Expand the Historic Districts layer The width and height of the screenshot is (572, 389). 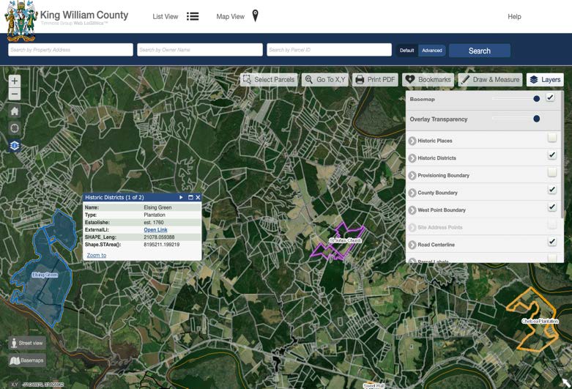click(x=412, y=158)
